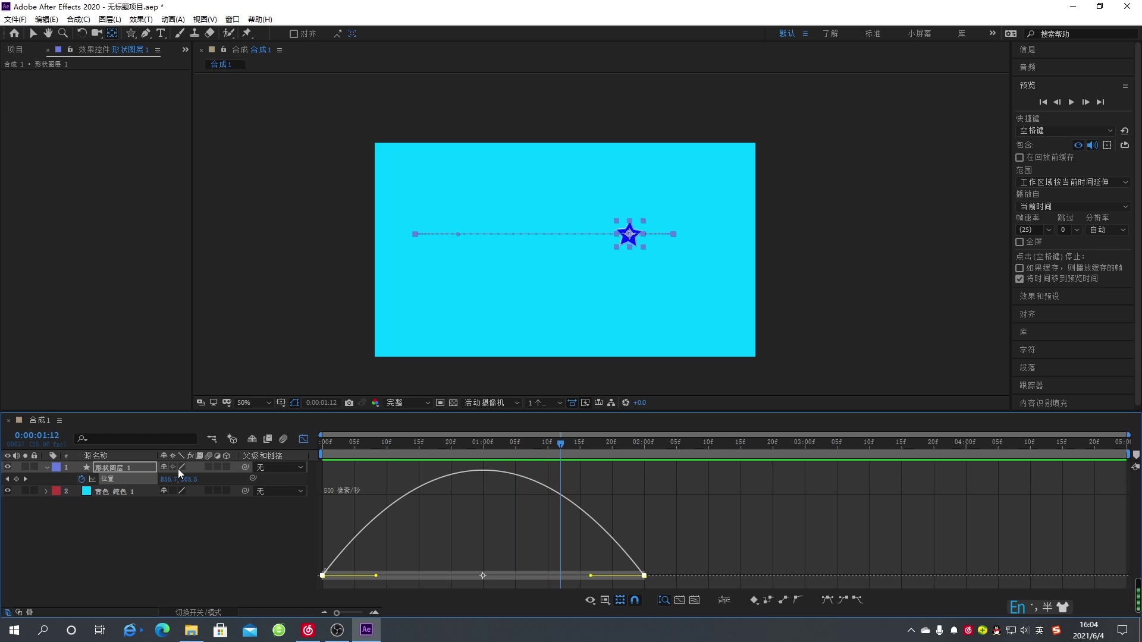Open the 50% magnification dropdown
Viewport: 1142px width, 642px height.
coord(254,402)
